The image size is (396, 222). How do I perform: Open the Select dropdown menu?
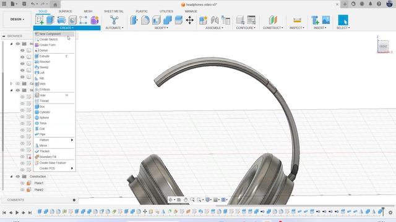pos(343,28)
